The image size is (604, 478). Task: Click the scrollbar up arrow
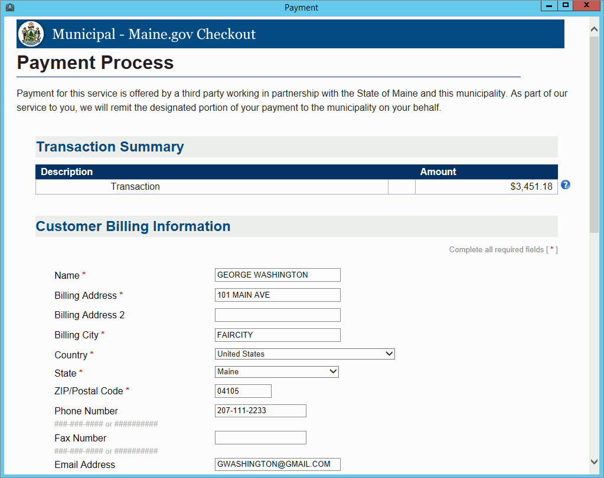595,28
